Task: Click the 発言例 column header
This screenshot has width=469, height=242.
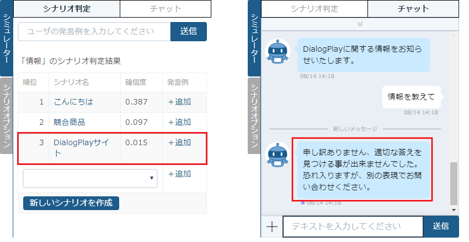Action: pyautogui.click(x=178, y=82)
